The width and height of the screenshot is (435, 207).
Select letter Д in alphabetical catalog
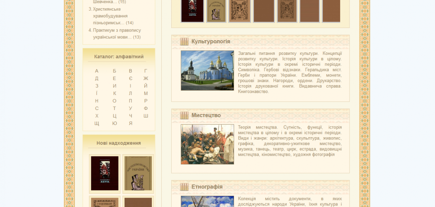tap(96, 78)
